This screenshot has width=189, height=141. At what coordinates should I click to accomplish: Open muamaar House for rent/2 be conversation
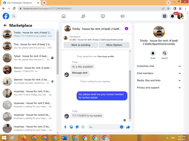tap(28, 117)
